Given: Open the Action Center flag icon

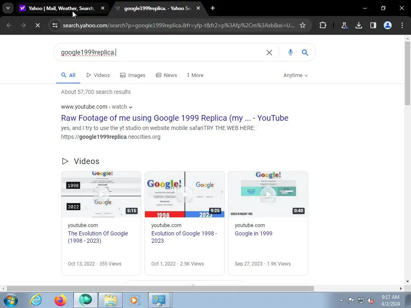Looking at the screenshot, I should (x=351, y=300).
